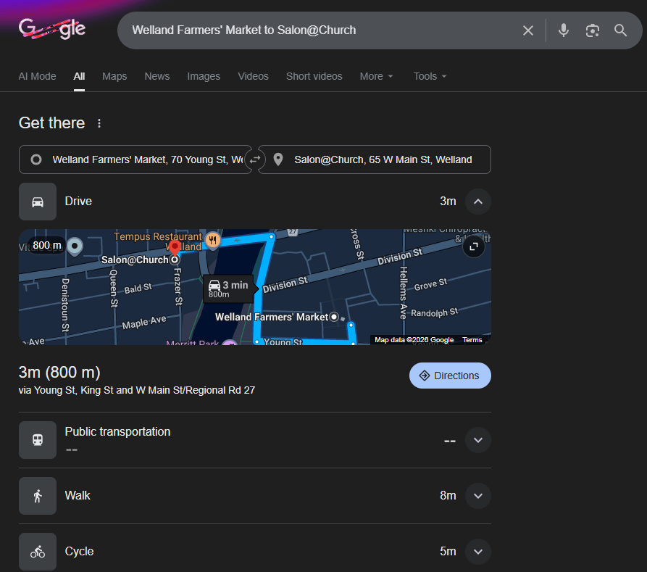Viewport: 647px width, 572px height.
Task: Click the Get there heading
Action: tap(51, 123)
